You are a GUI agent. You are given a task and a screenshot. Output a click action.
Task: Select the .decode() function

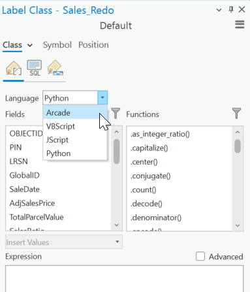click(x=146, y=204)
